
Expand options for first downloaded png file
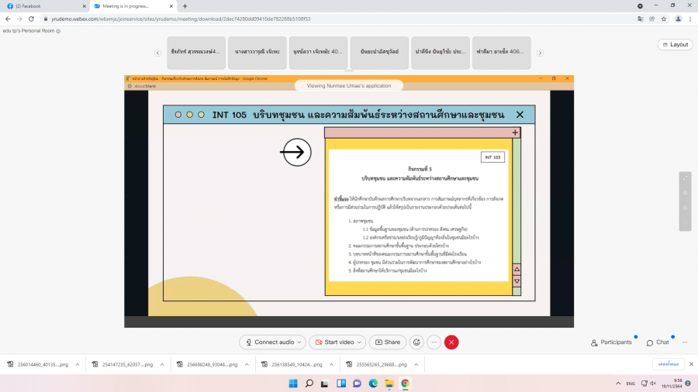(x=75, y=364)
